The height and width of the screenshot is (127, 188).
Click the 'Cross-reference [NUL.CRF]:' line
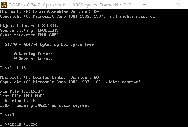(x=30, y=35)
